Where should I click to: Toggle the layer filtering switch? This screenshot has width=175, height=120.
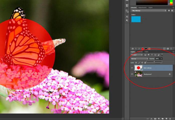[x=162, y=55]
